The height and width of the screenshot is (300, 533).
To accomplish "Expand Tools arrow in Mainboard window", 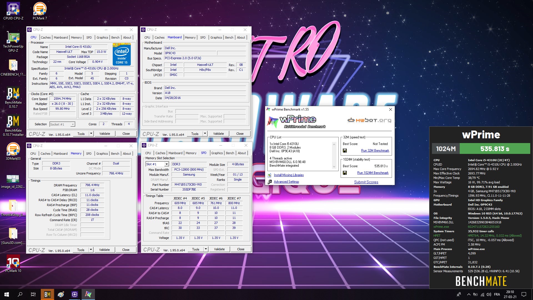I will tap(205, 134).
